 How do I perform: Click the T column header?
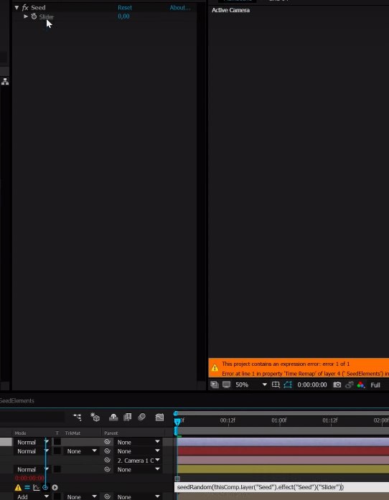coord(57,433)
